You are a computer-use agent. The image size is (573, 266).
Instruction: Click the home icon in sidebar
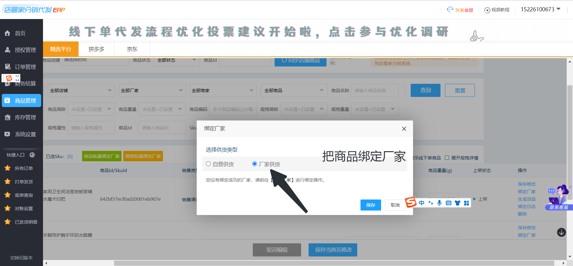[x=7, y=33]
